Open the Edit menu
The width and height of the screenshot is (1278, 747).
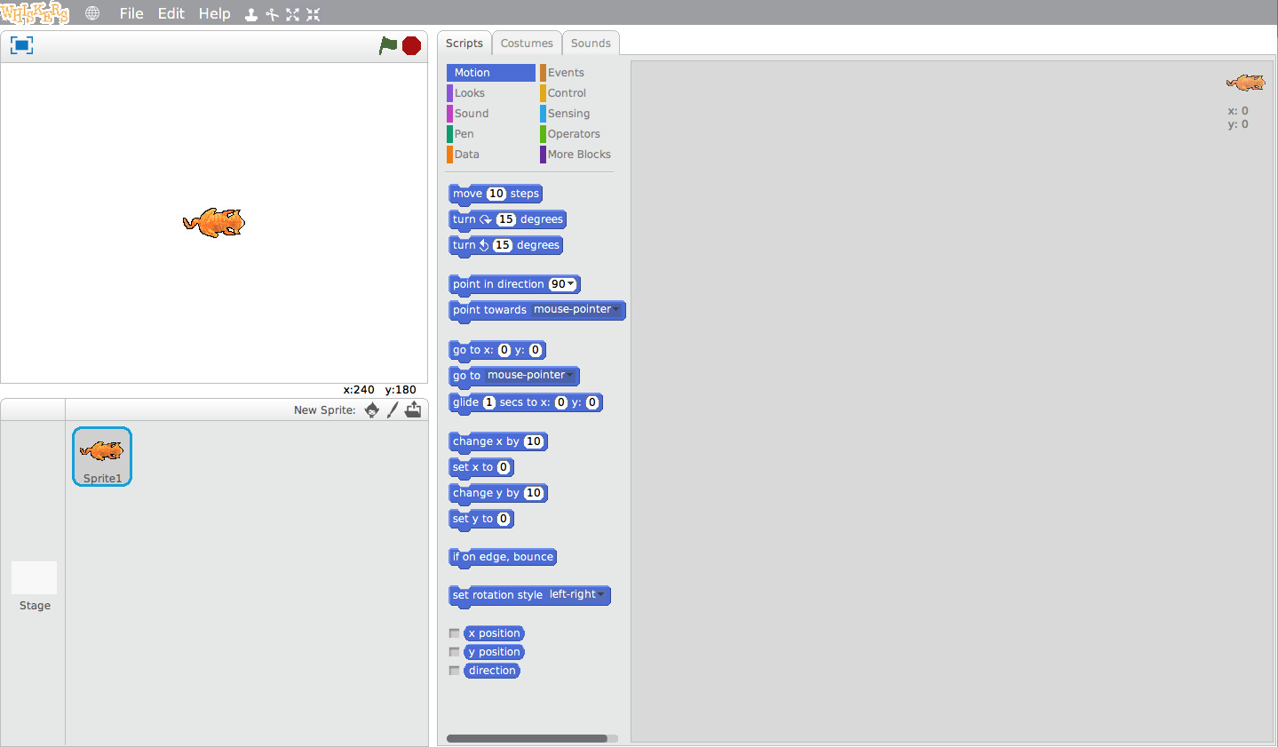171,13
